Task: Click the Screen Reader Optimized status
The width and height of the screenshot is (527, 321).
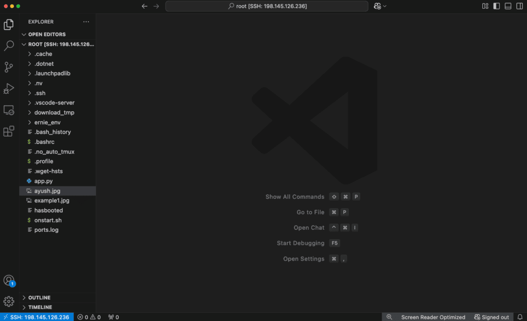Action: 433,317
